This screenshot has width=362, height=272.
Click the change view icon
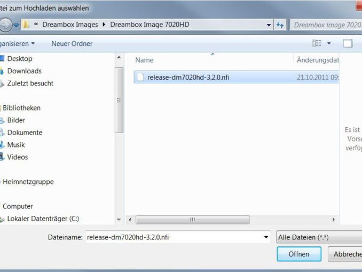pyautogui.click(x=317, y=43)
